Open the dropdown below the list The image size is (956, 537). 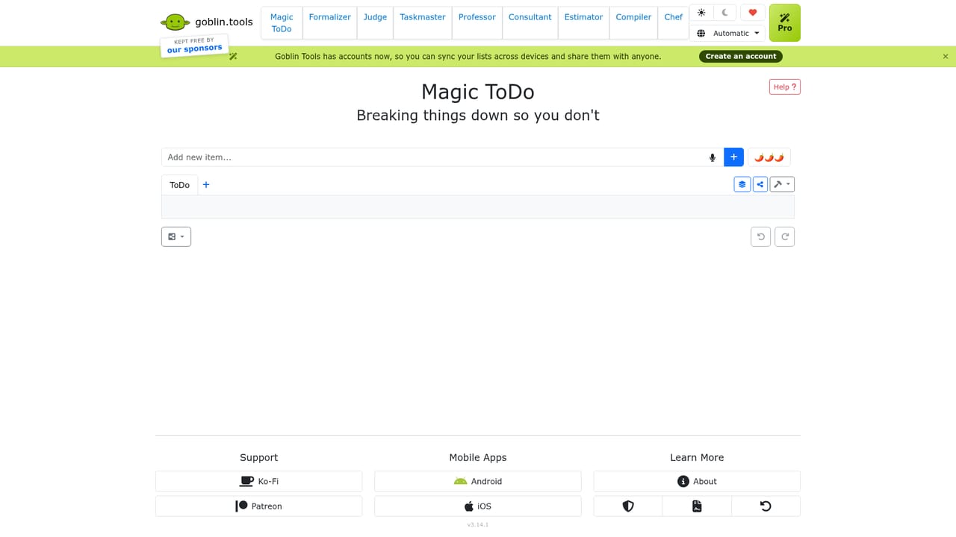(x=176, y=236)
